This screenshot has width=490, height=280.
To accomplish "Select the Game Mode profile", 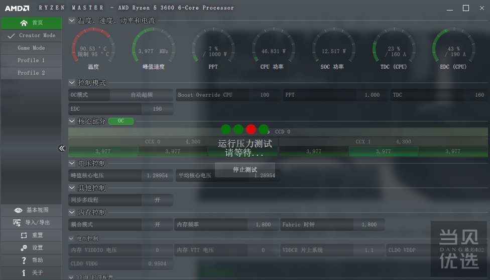I will click(x=31, y=48).
